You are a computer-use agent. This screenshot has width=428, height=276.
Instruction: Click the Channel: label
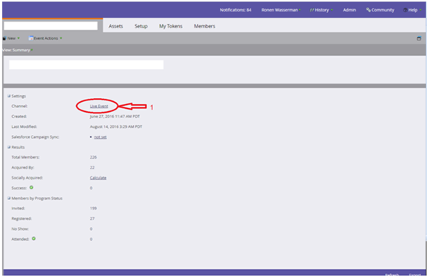(x=19, y=107)
